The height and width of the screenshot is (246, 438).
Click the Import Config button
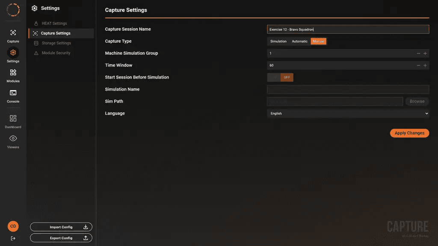click(x=61, y=227)
